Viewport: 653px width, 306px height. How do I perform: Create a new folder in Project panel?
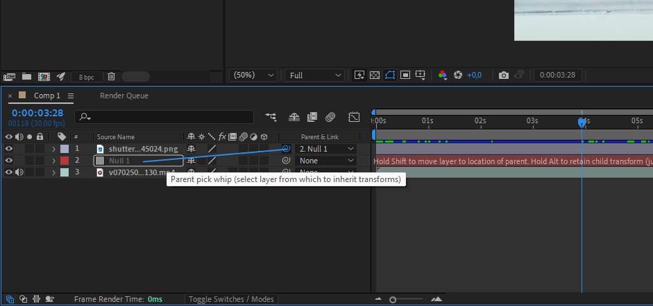coord(26,76)
